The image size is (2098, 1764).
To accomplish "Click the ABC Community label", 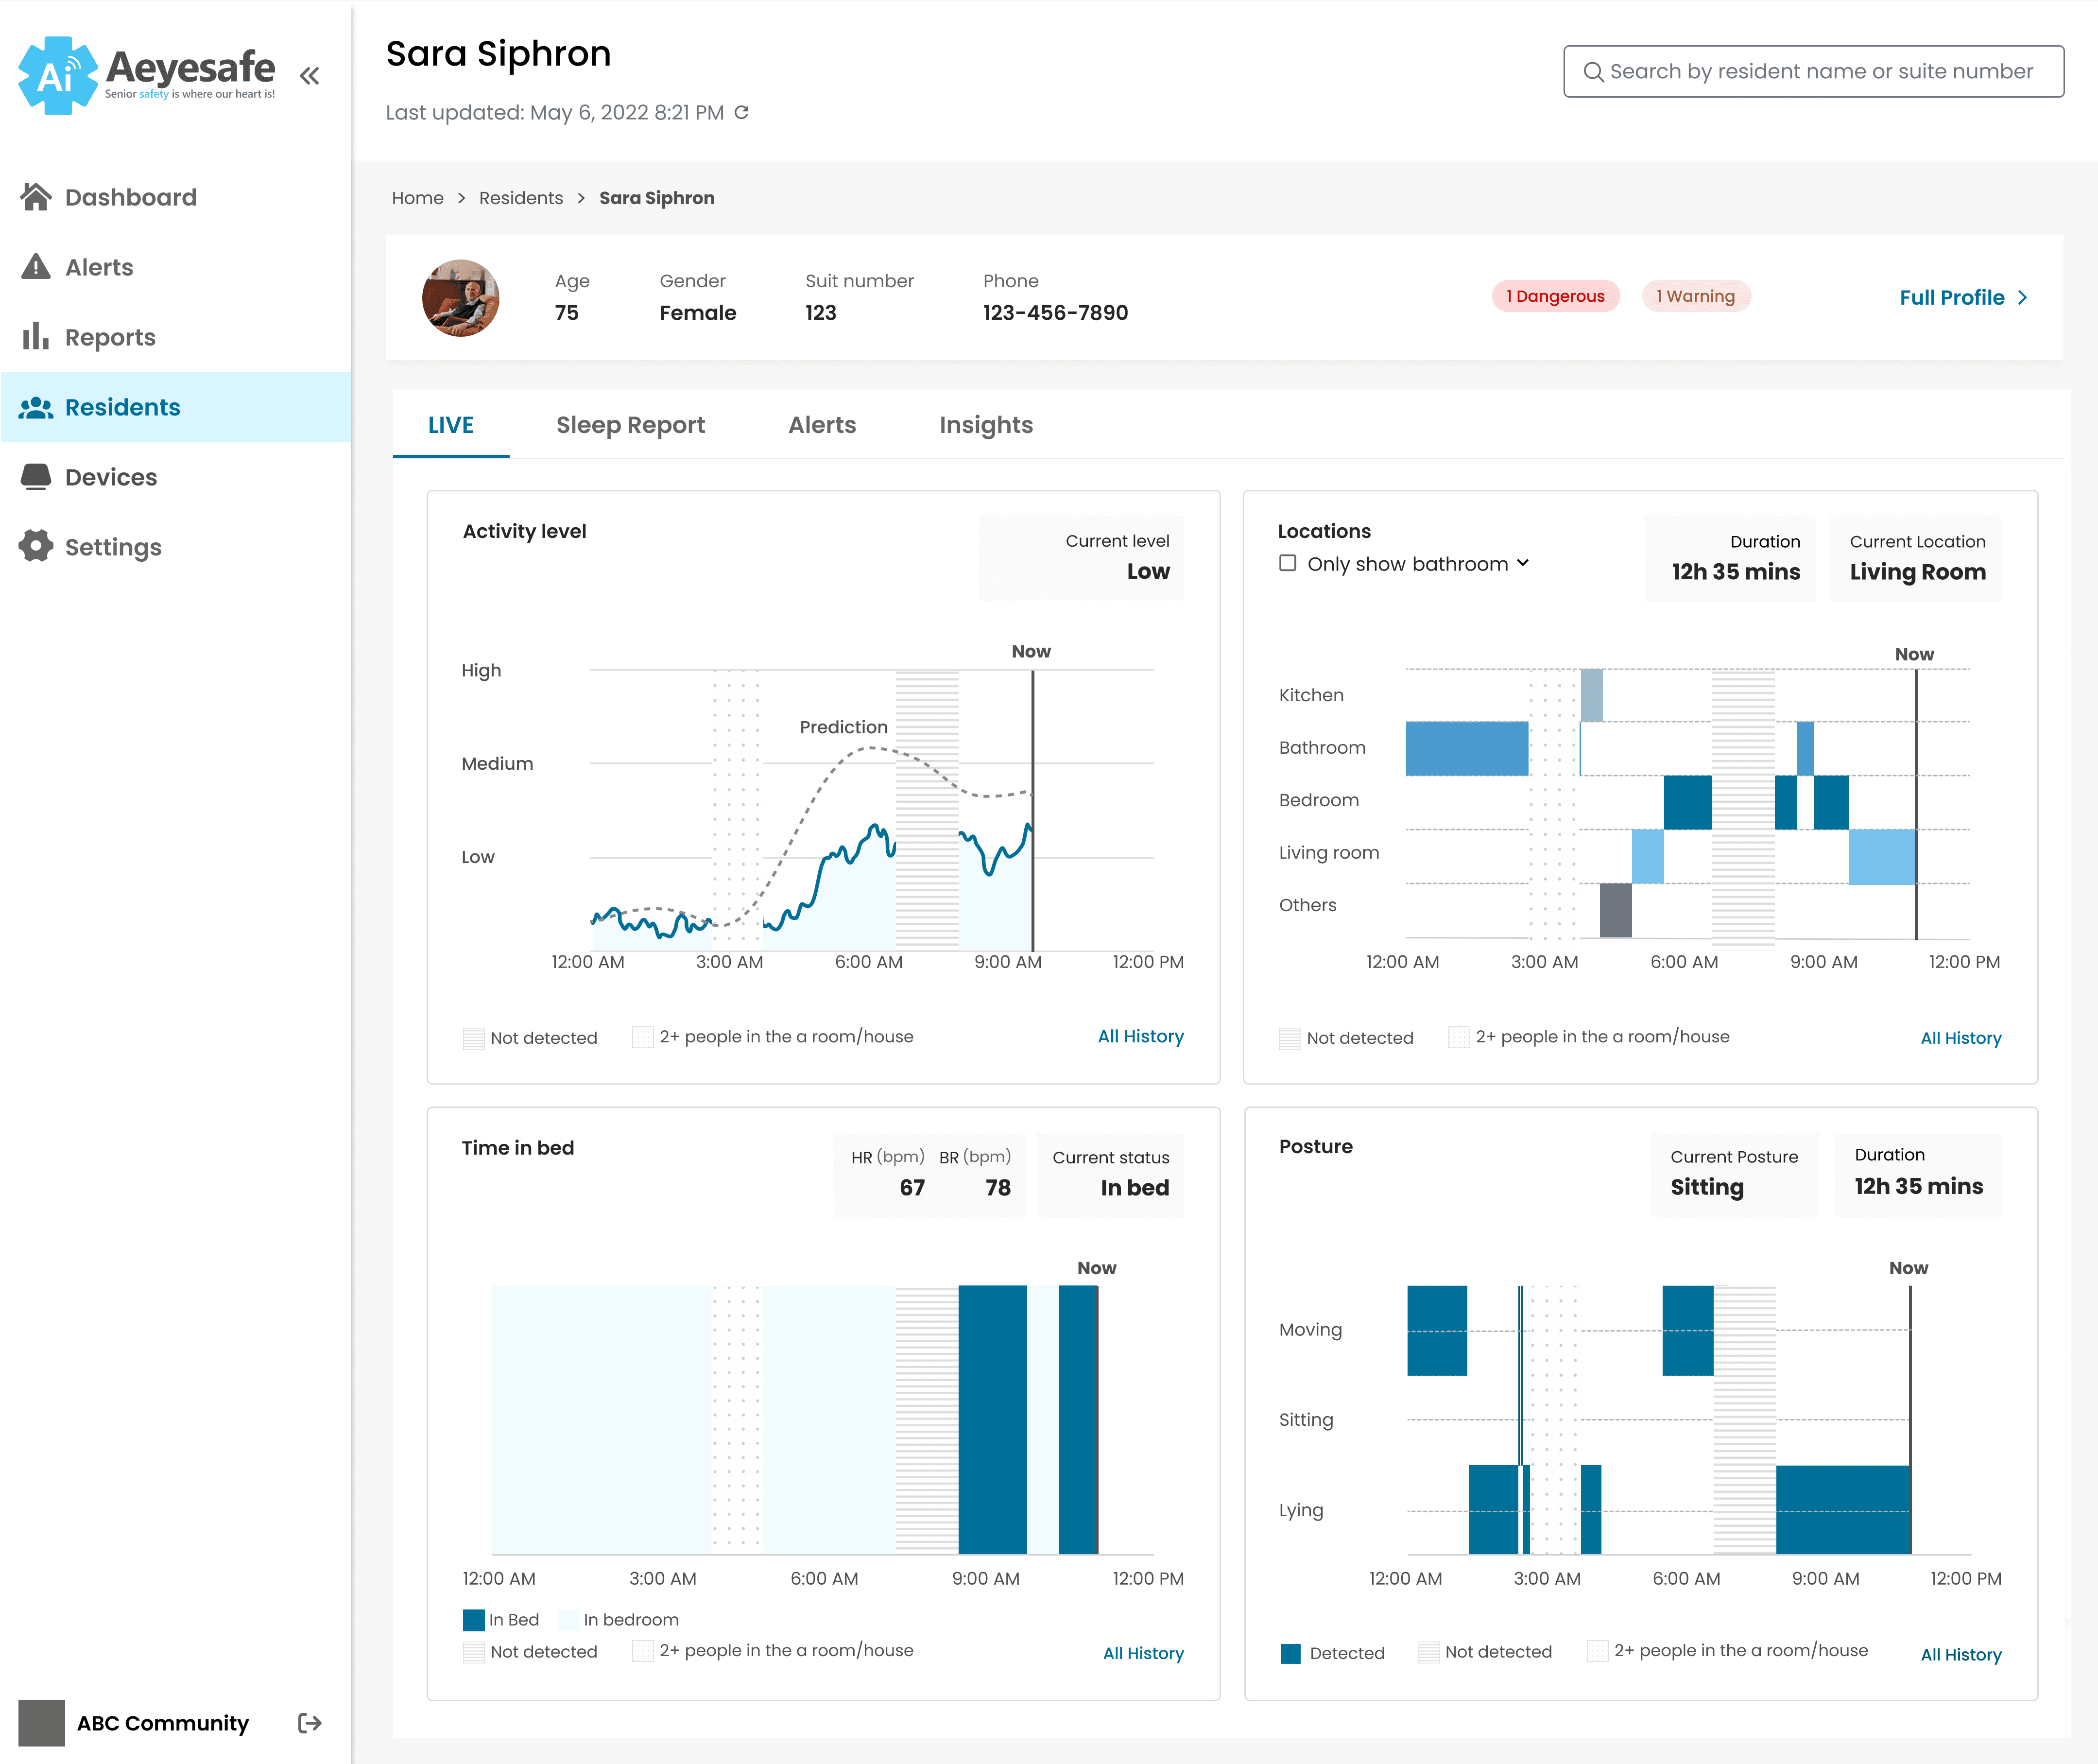I will 163,1723.
